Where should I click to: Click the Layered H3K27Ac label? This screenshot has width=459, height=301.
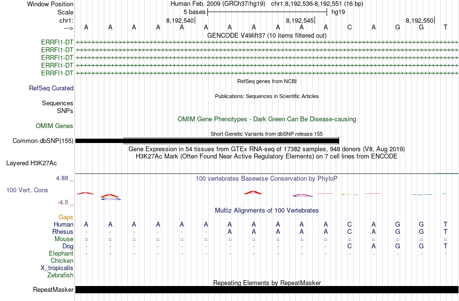[31, 163]
